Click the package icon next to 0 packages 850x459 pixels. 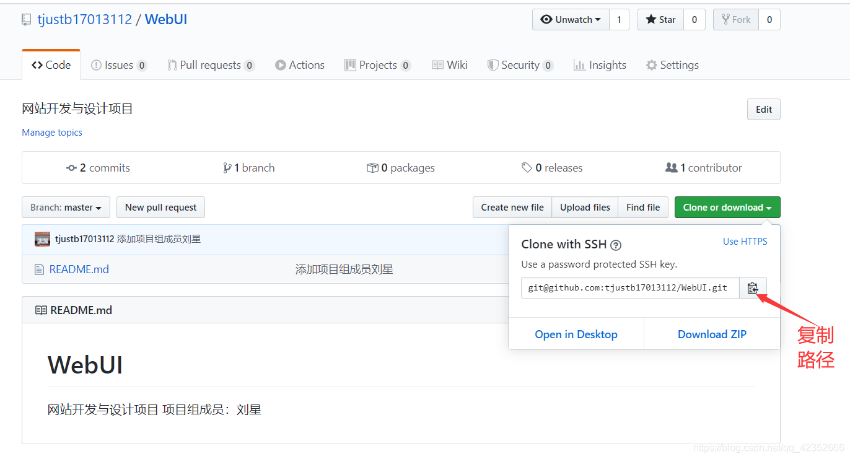click(372, 168)
